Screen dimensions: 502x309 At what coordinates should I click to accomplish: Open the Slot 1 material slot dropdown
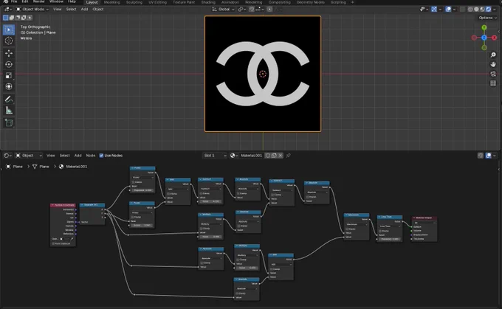click(215, 156)
